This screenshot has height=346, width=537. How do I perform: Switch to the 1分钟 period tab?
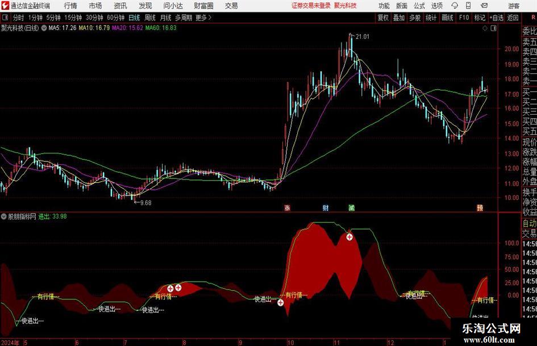pyautogui.click(x=35, y=18)
